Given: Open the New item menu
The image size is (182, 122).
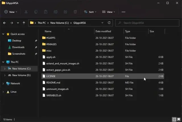Looking at the screenshot, I should (11, 12).
